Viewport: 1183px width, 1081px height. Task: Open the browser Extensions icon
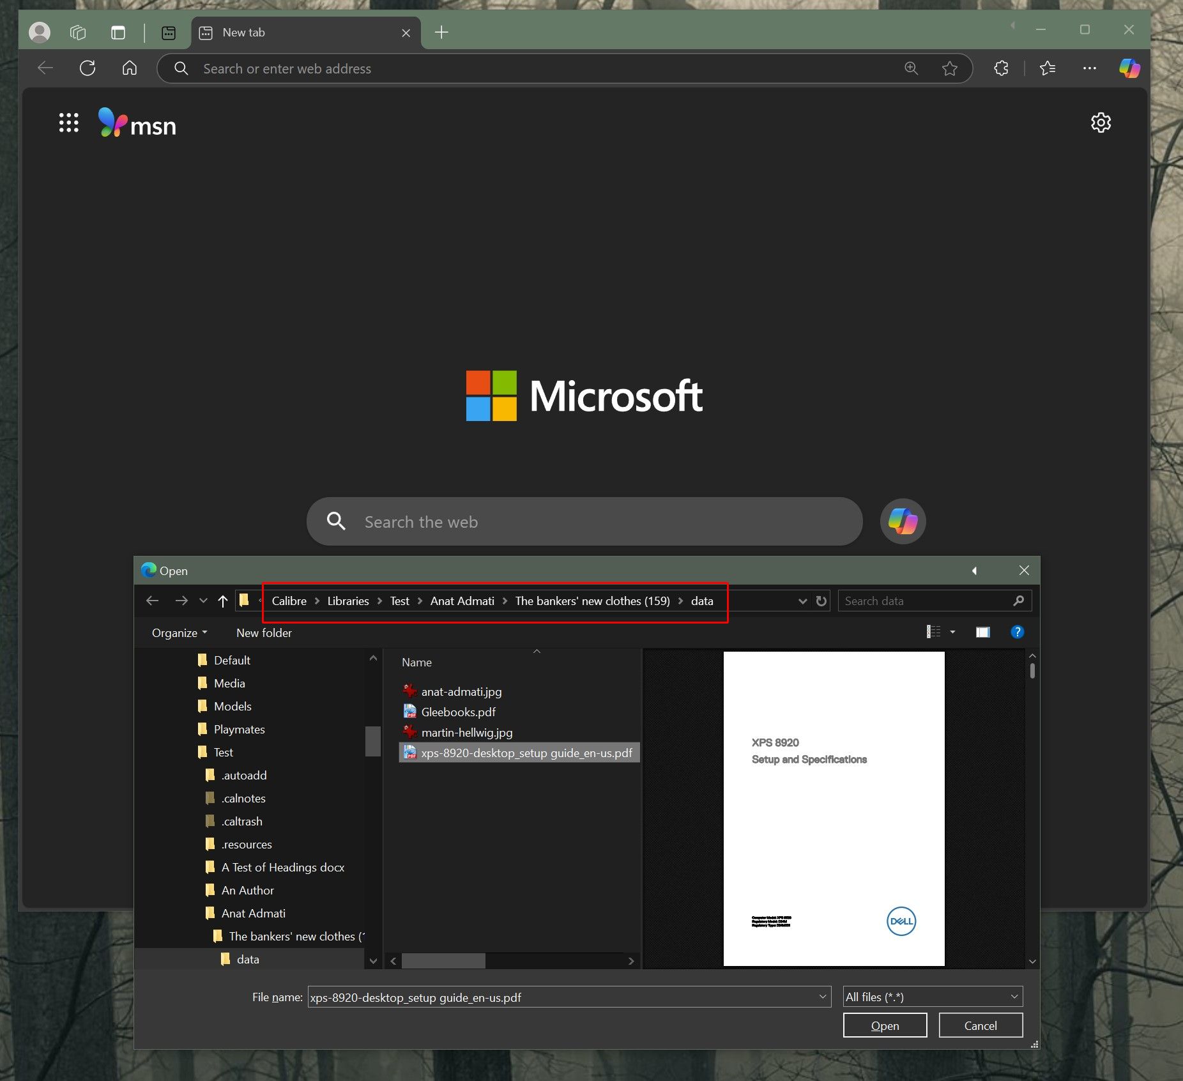click(1001, 68)
